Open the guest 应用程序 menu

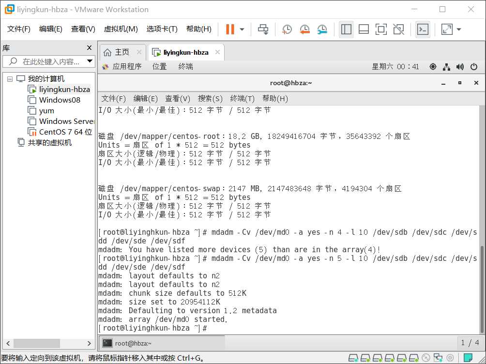pos(122,66)
